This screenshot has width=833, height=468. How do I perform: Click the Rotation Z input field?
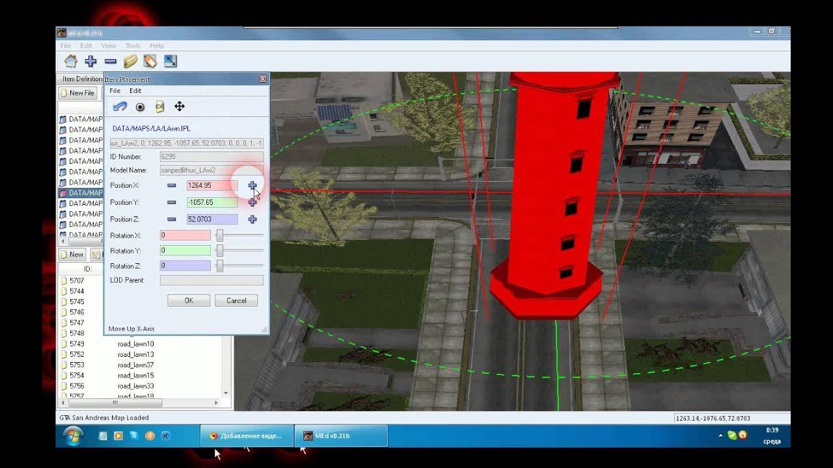pos(185,266)
